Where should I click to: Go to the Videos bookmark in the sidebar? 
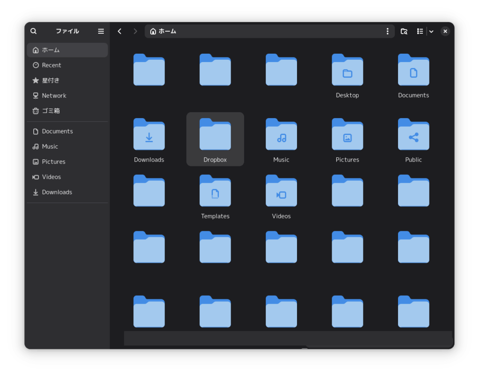click(x=67, y=177)
